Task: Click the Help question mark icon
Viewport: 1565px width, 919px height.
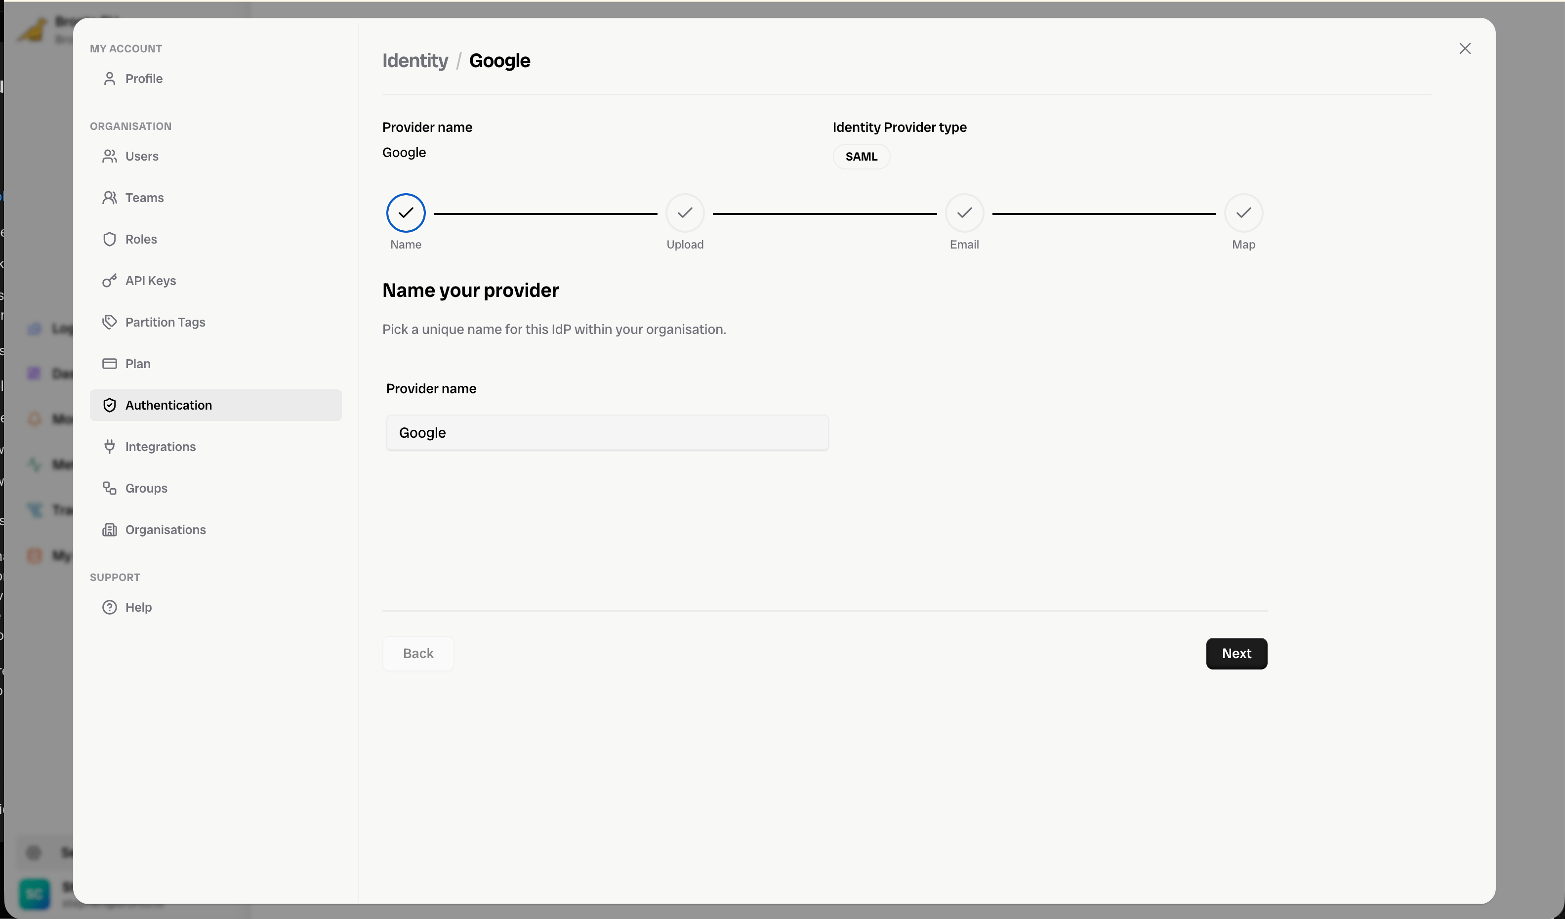Action: click(x=109, y=607)
